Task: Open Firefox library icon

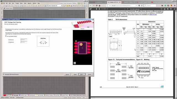Action: click(162, 5)
